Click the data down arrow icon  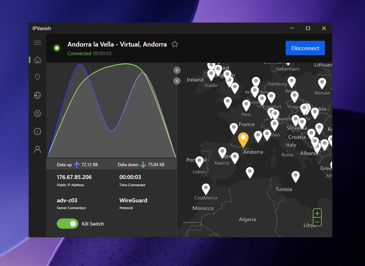(143, 165)
